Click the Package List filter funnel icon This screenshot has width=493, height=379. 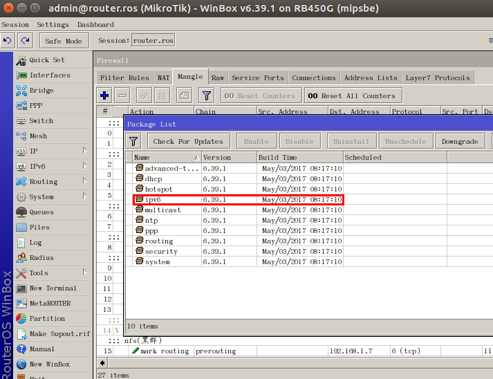coord(133,141)
